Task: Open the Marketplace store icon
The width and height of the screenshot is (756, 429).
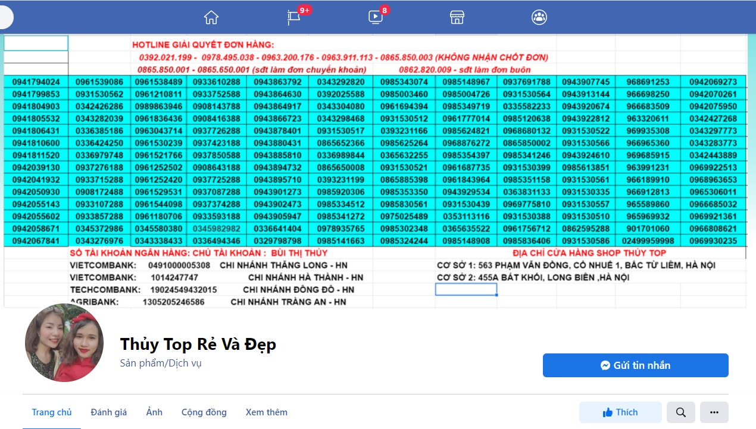Action: [x=457, y=17]
